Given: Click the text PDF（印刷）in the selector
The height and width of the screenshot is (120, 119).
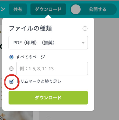Looking at the screenshot, I should click(x=25, y=43).
